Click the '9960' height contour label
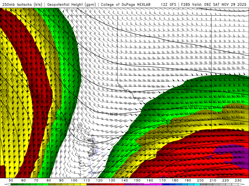Image resolution: width=249 pixels, height=186 pixels. pos(188,90)
